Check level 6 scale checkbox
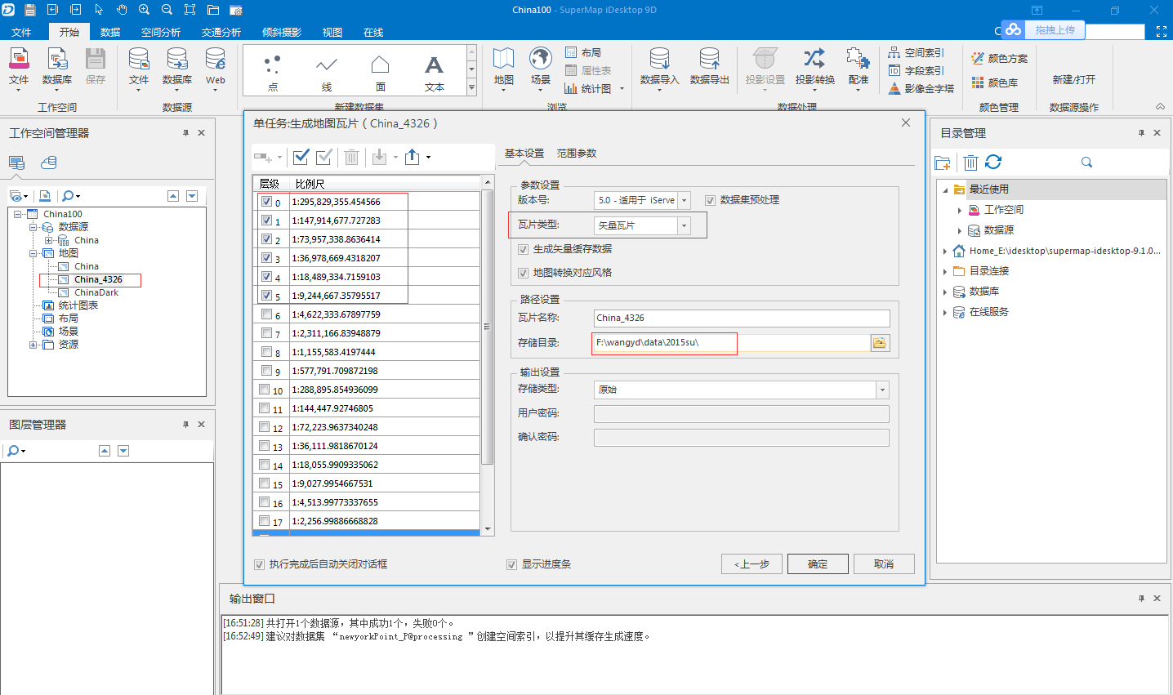The image size is (1173, 695). tap(266, 314)
